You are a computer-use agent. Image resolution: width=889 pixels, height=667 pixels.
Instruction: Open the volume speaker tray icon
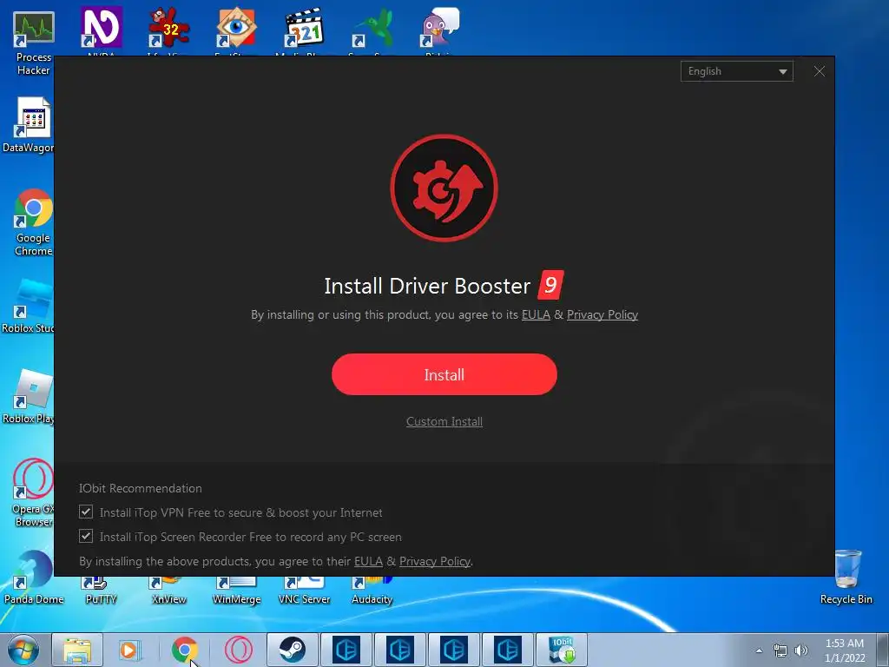click(801, 650)
